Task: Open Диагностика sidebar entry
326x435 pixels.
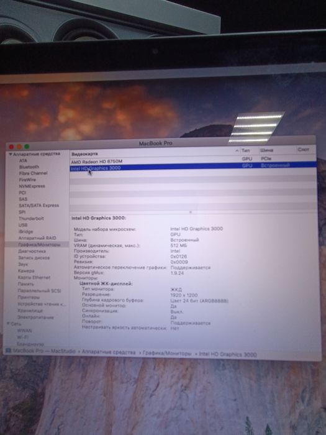Action: [x=32, y=251]
